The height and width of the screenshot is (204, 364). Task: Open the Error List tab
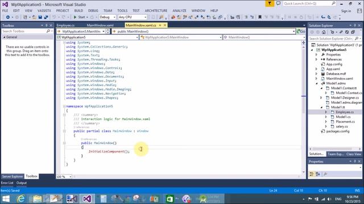7,182
